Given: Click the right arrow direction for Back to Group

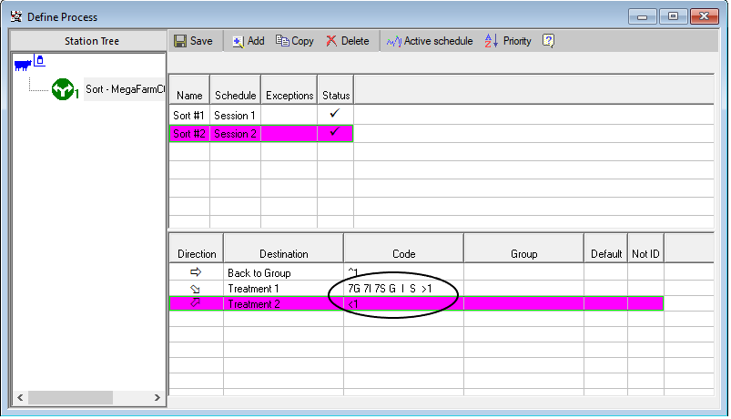Looking at the screenshot, I should [196, 273].
